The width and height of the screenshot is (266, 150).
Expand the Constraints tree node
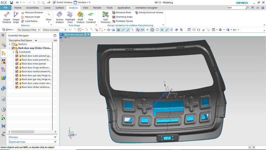point(13,52)
